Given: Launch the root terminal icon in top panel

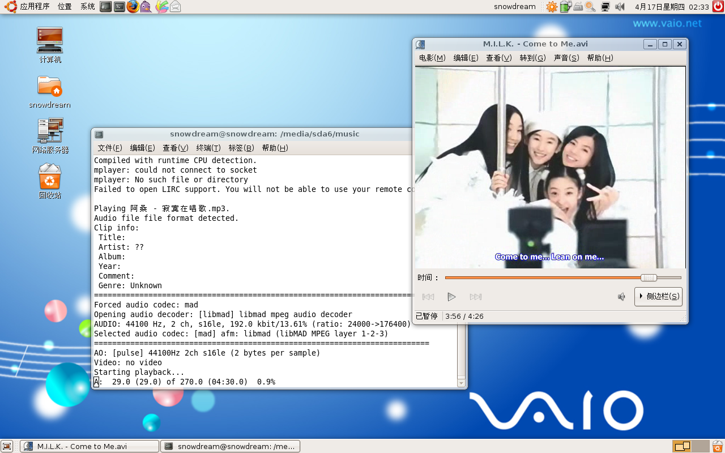Looking at the screenshot, I should tap(105, 7).
